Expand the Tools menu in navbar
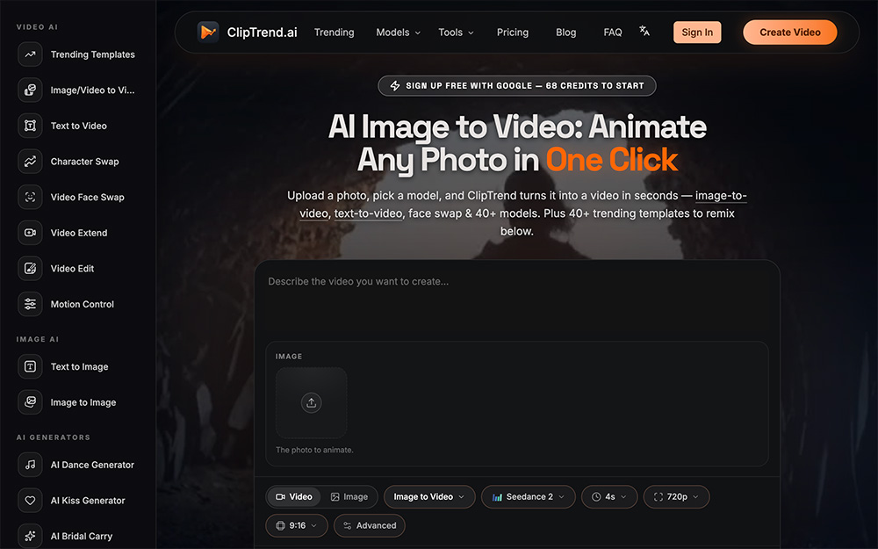Image resolution: width=878 pixels, height=549 pixels. (x=456, y=33)
